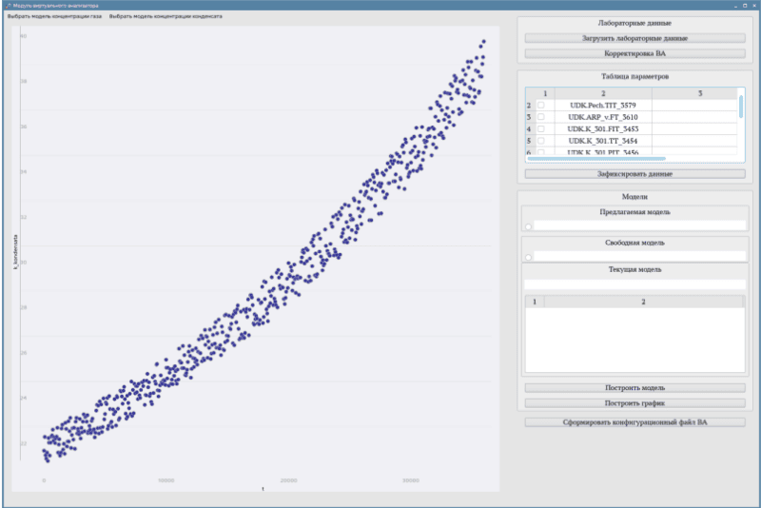This screenshot has height=508, width=761.
Task: Open 'Выбрать модель концентрации газа' menu
Action: [x=54, y=17]
